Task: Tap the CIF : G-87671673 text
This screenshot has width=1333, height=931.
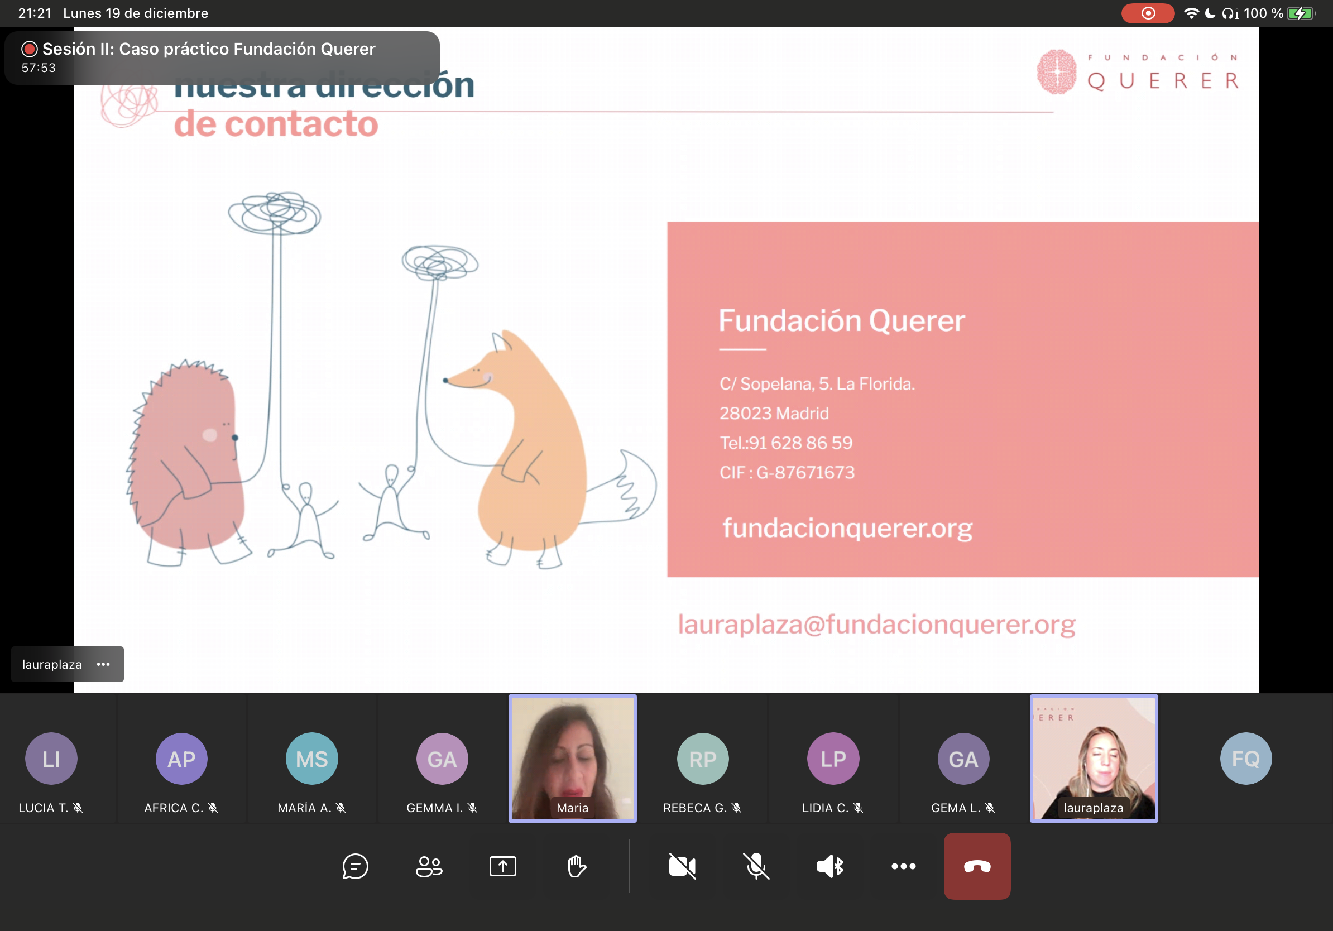Action: coord(787,472)
